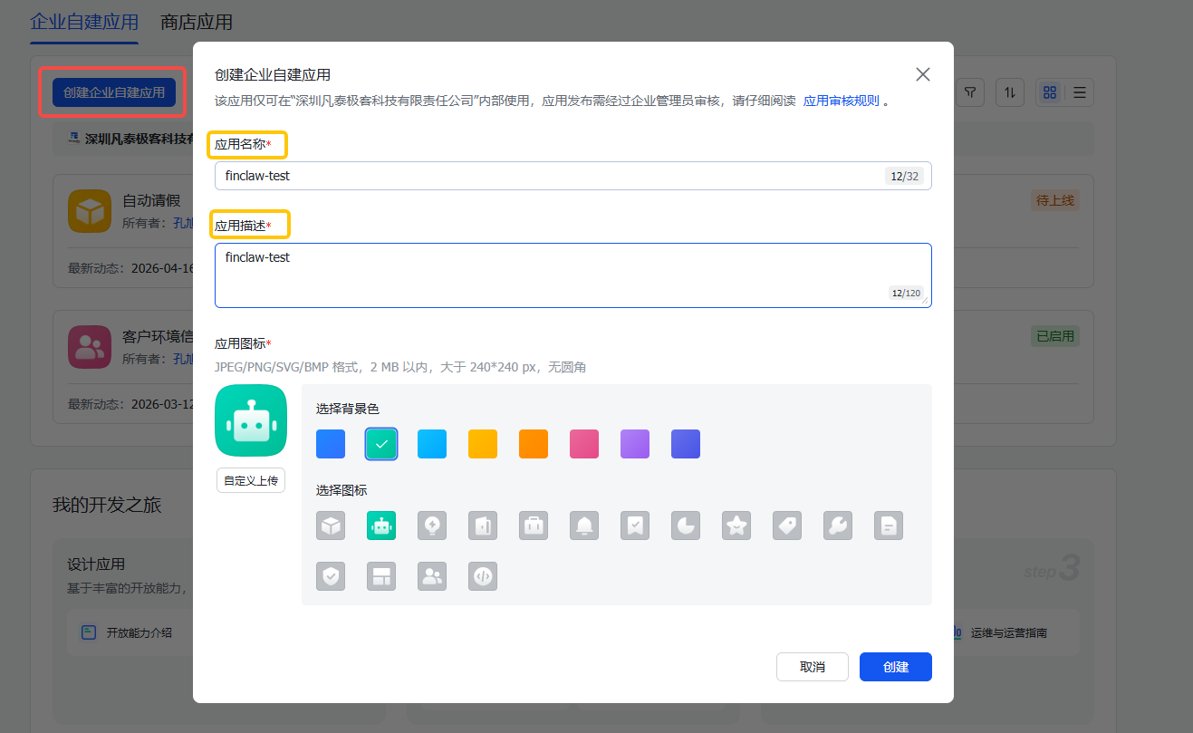The width and height of the screenshot is (1193, 733).
Task: Open the filter icon on background page
Action: tap(970, 92)
